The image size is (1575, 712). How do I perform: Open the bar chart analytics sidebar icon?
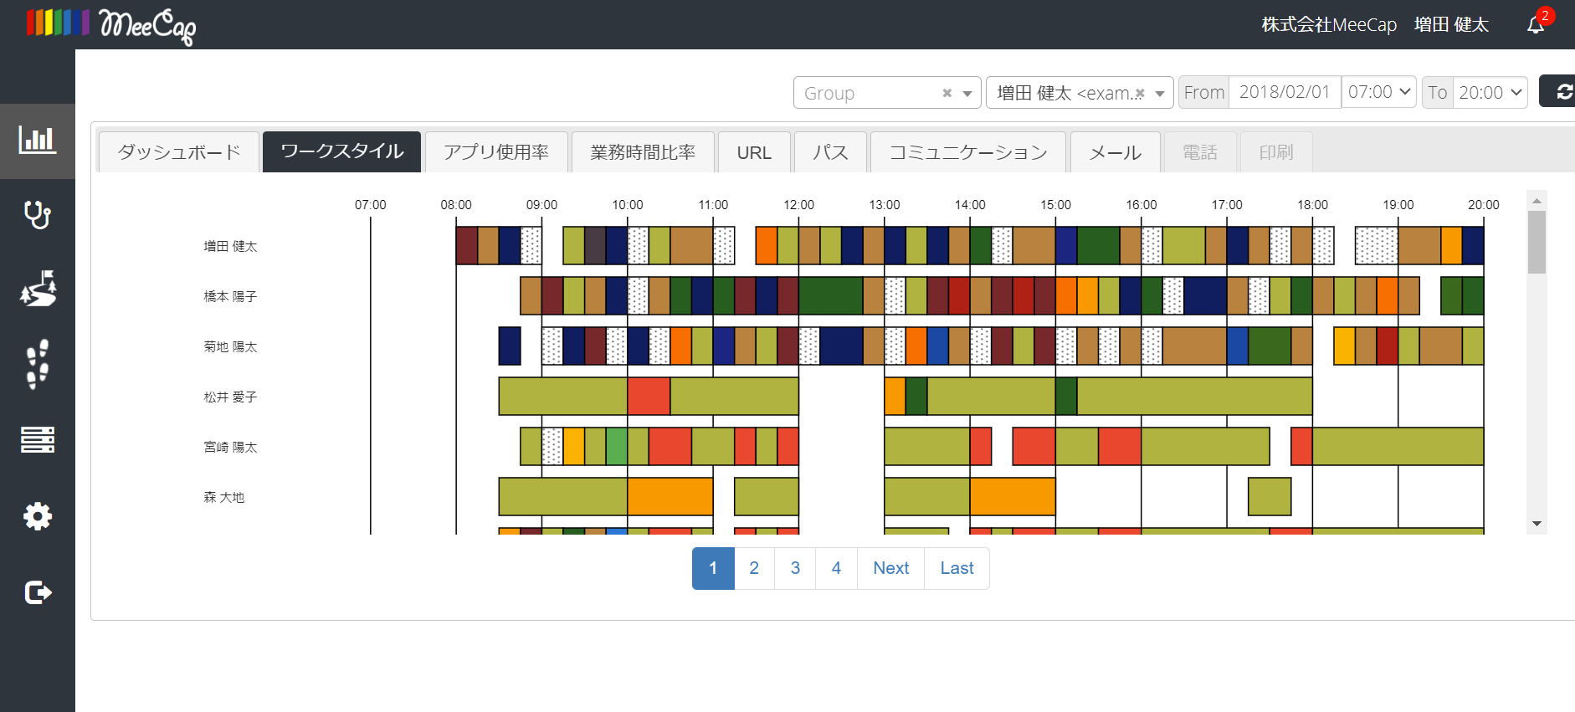(38, 141)
